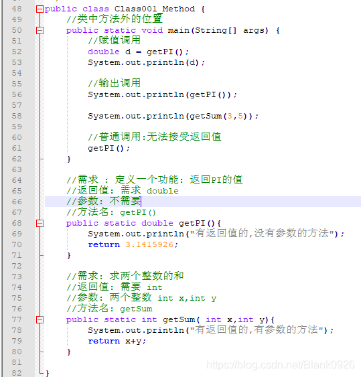Click the 'public static double getPI(){' declaration
Image resolution: width=361 pixels, height=377 pixels.
[x=143, y=224]
